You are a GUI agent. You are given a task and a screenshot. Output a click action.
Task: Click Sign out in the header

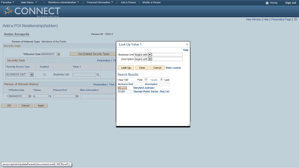(291, 3)
